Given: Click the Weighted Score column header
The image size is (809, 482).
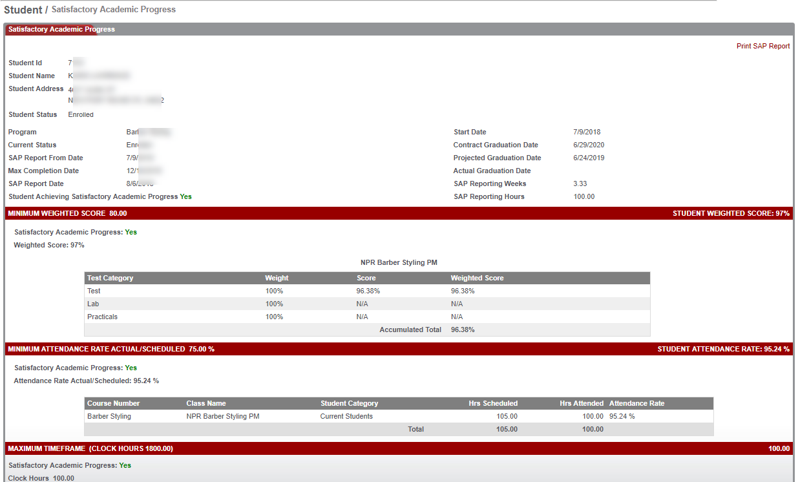Looking at the screenshot, I should [477, 278].
